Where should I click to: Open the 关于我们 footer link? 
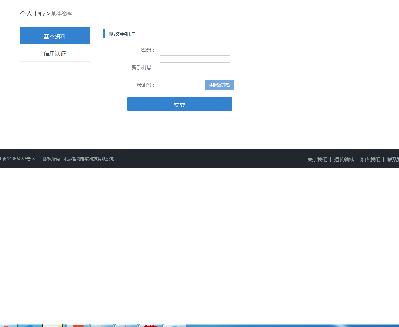[317, 159]
